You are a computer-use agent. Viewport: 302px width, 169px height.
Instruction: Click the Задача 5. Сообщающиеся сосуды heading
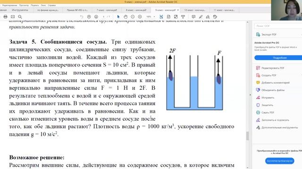coord(58,42)
